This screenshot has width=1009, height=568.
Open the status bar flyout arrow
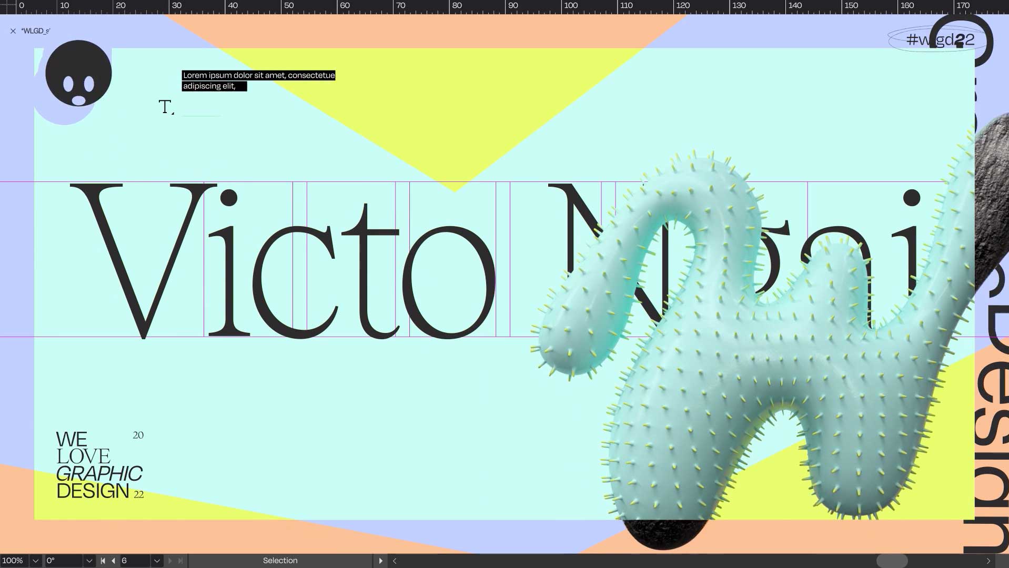(x=381, y=561)
